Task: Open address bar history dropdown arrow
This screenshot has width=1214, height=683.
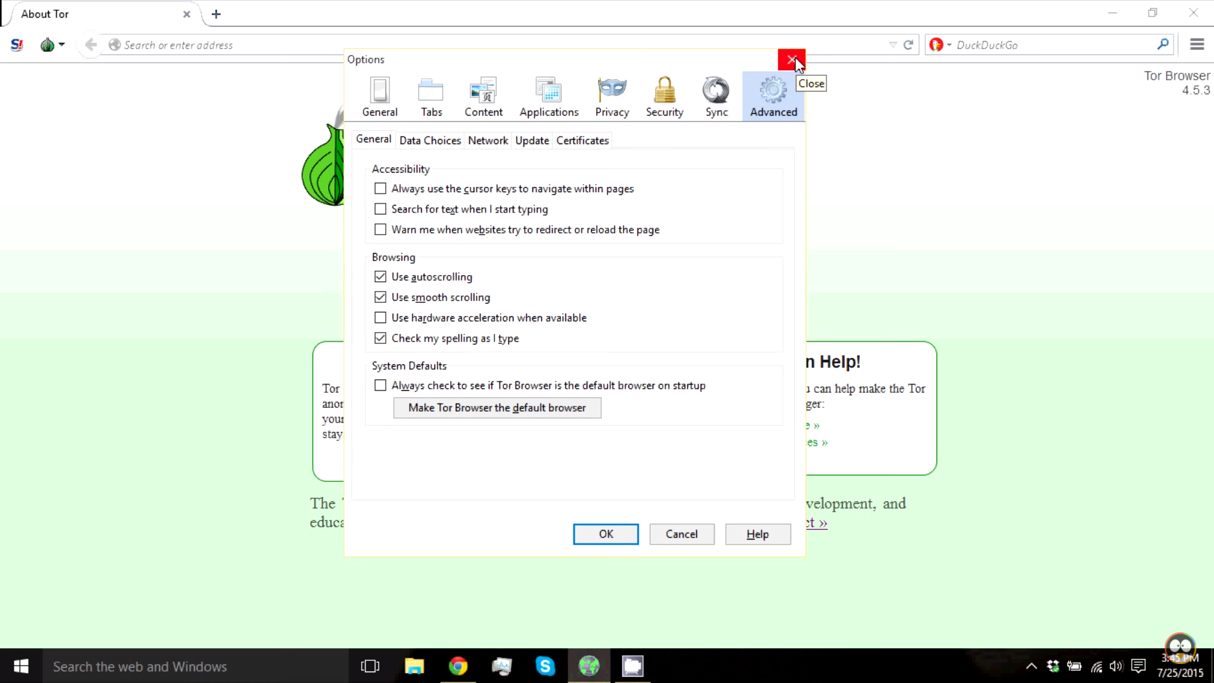Action: coord(892,45)
